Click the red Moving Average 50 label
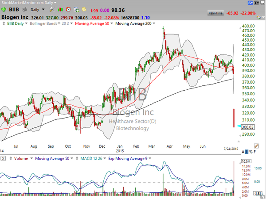Image resolution: width=266 pixels, height=199 pixels. (92, 23)
